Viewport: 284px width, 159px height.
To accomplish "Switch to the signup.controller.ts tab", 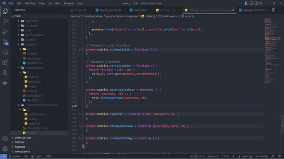I will (x=253, y=10).
